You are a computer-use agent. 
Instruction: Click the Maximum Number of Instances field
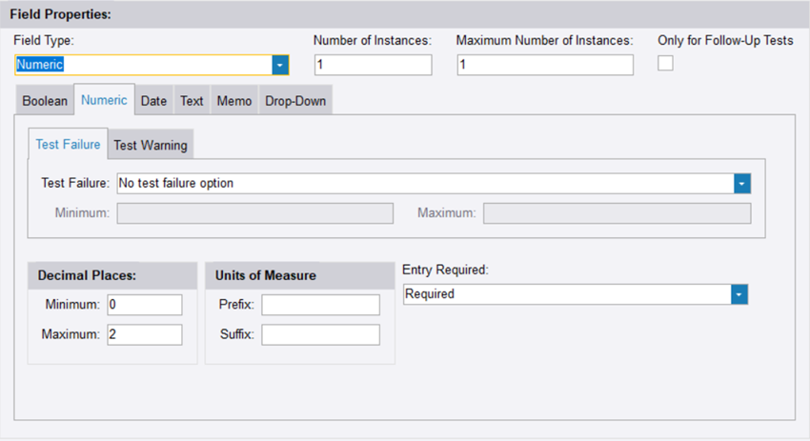pos(544,65)
